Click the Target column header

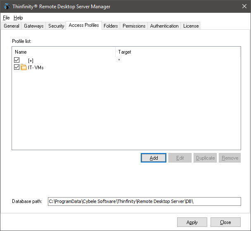coord(178,52)
